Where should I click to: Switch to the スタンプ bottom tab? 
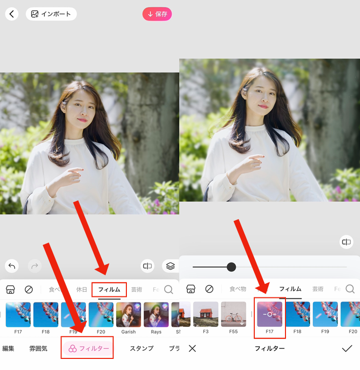[141, 348]
